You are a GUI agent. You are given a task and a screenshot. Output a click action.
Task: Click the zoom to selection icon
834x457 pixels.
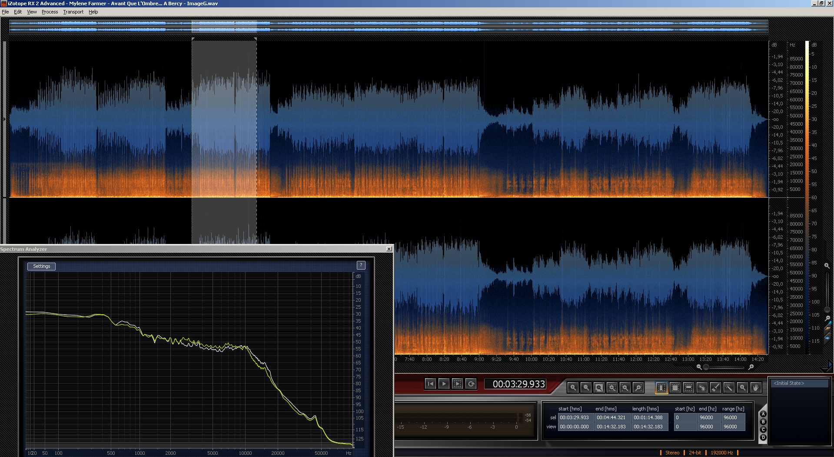pos(612,387)
